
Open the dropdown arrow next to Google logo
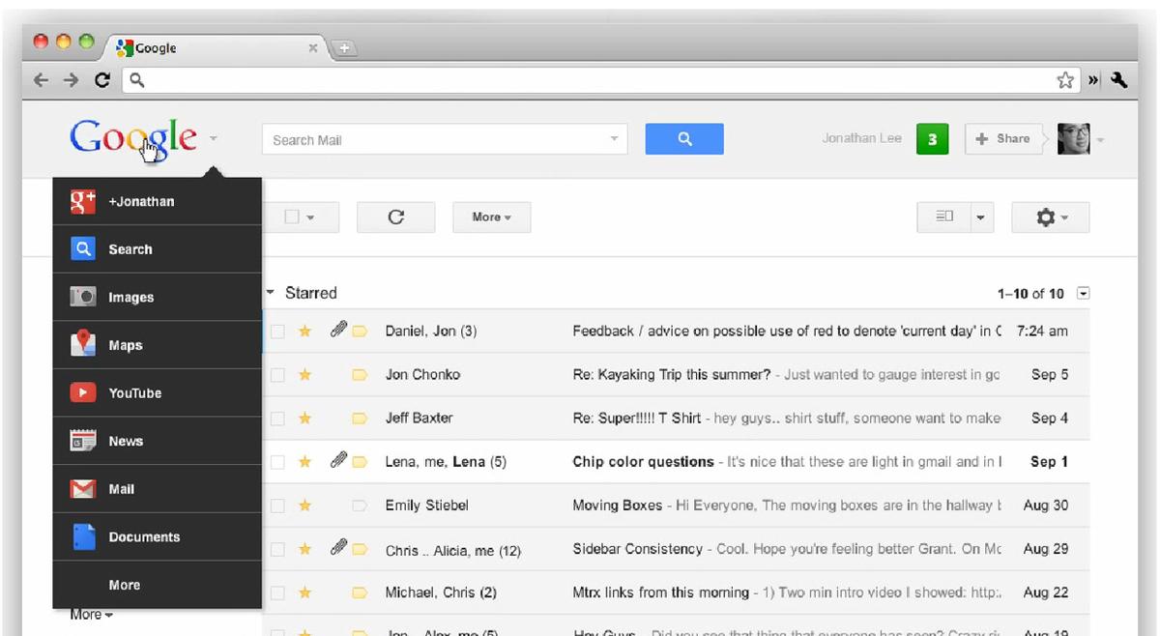pyautogui.click(x=213, y=139)
